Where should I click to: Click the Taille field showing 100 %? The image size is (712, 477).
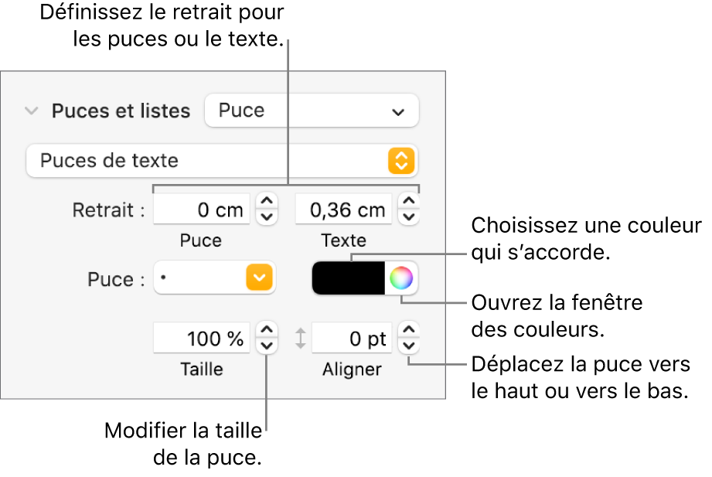201,338
